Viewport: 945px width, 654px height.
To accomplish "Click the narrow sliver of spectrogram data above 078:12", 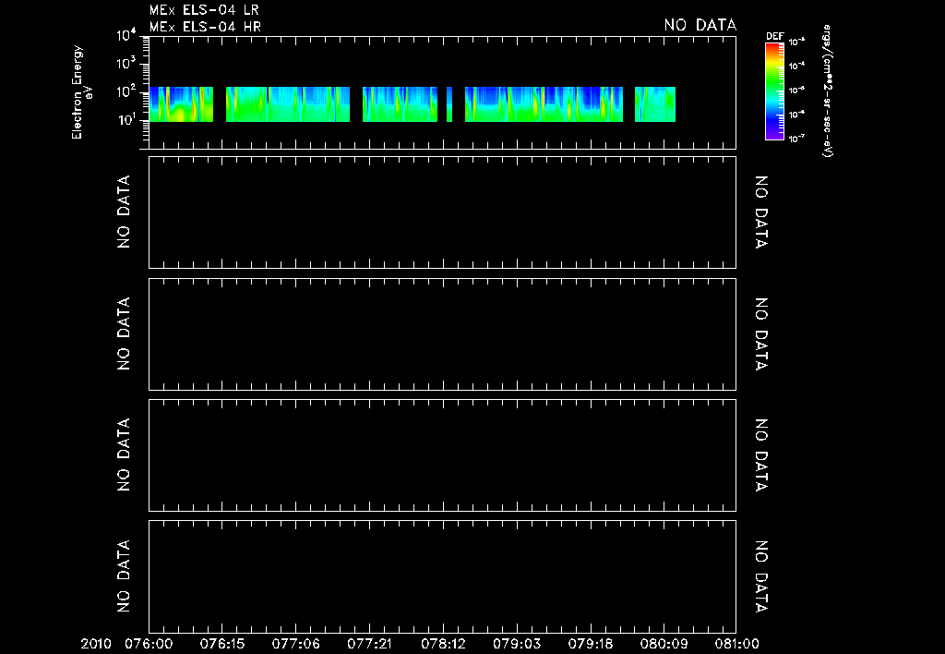I will point(449,104).
